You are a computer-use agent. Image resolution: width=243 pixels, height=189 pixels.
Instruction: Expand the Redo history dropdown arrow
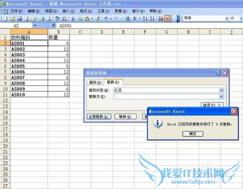(x=121, y=19)
